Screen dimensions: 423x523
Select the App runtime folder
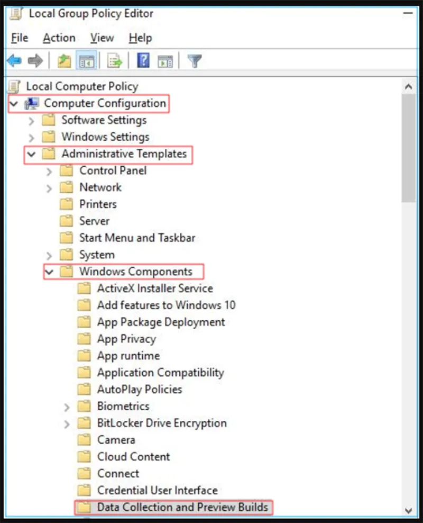click(128, 356)
